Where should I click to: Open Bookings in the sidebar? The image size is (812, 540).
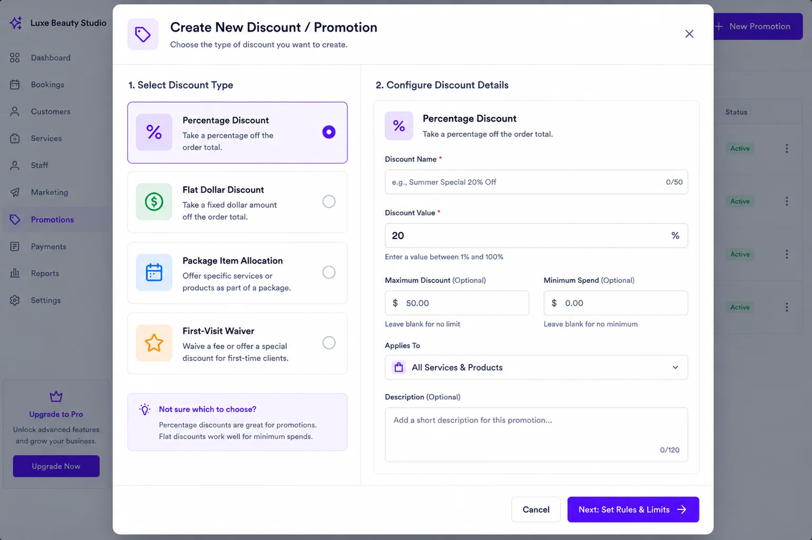coord(48,84)
